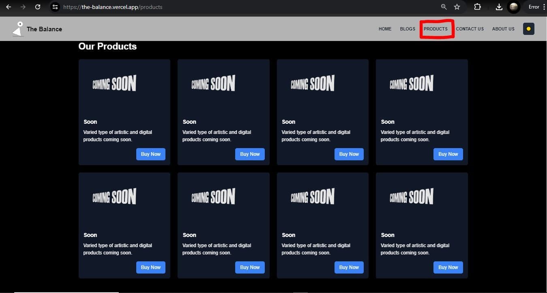Open site information icon in address bar
This screenshot has width=547, height=293.
[x=56, y=7]
